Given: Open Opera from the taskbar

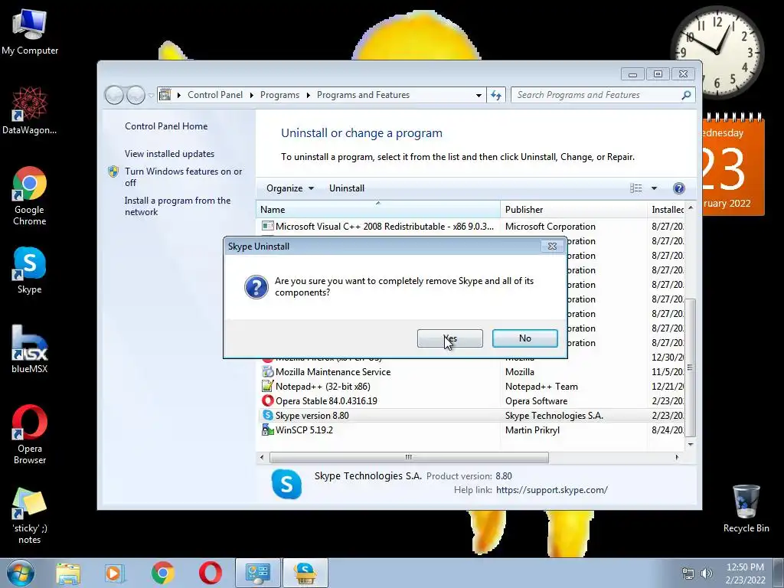Looking at the screenshot, I should (x=211, y=573).
